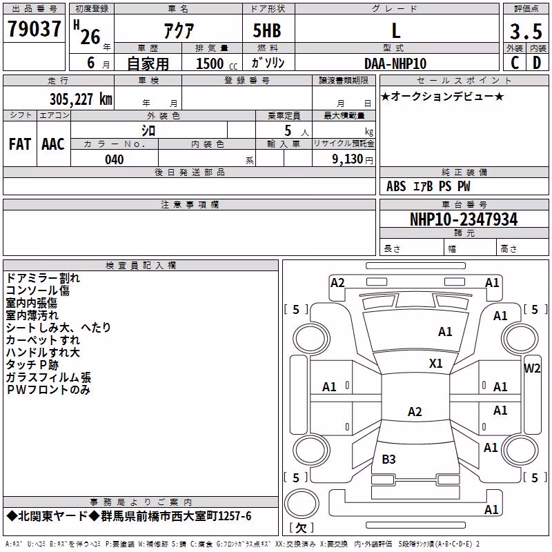Select the A2 mark on roof
Image resolution: width=552 pixels, height=552 pixels.
pos(415,411)
